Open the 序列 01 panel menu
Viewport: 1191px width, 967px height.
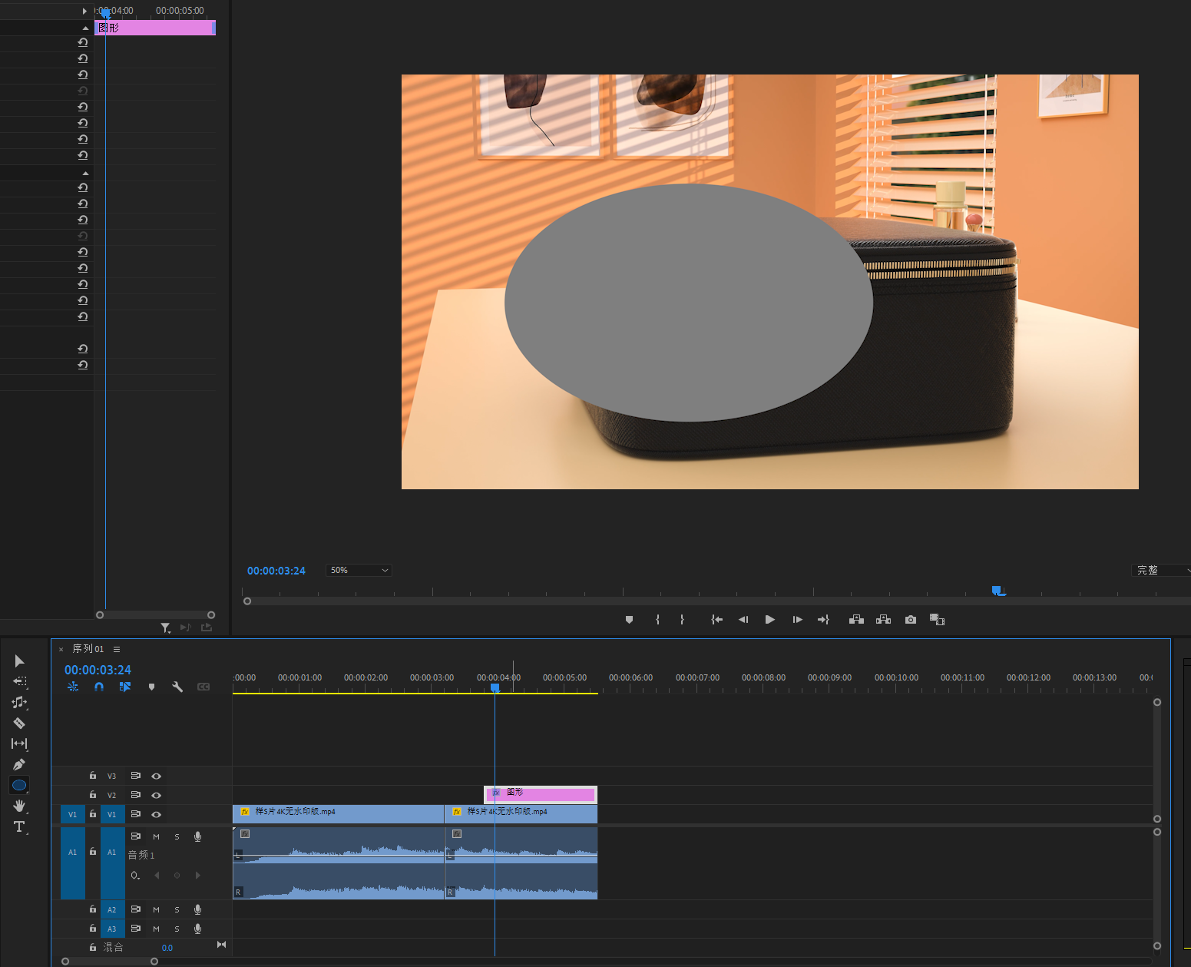click(117, 649)
